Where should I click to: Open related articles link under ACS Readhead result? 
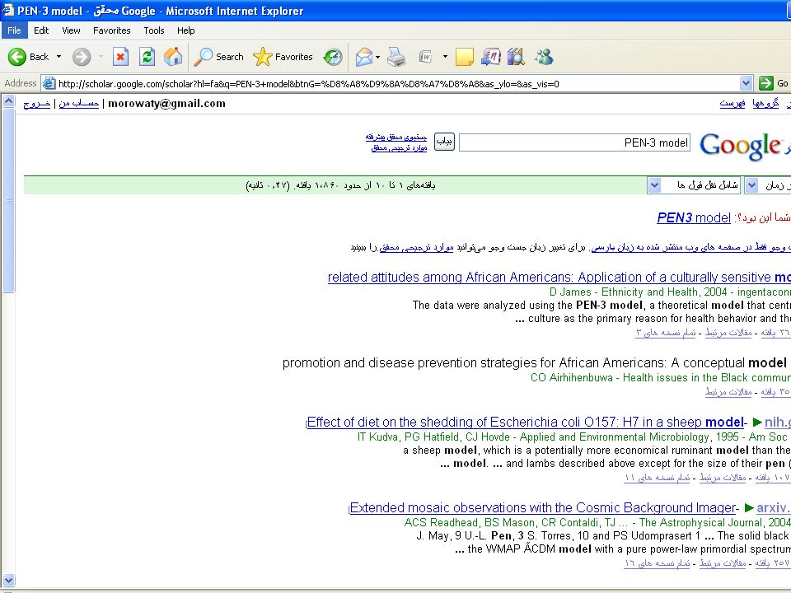tap(723, 563)
